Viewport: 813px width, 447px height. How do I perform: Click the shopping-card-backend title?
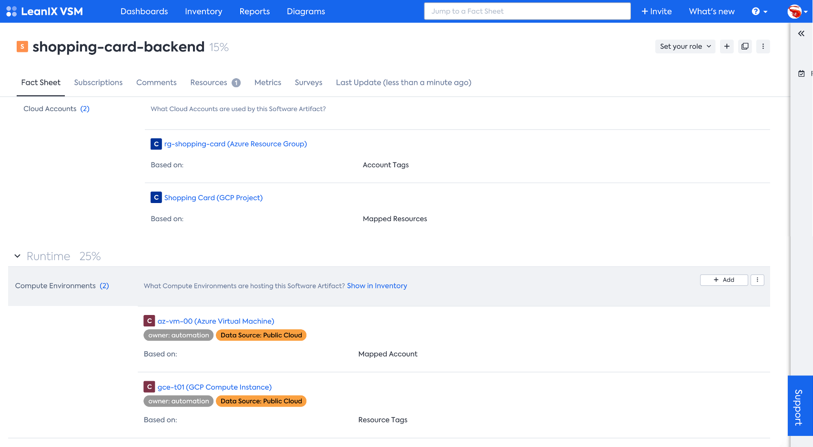[119, 47]
